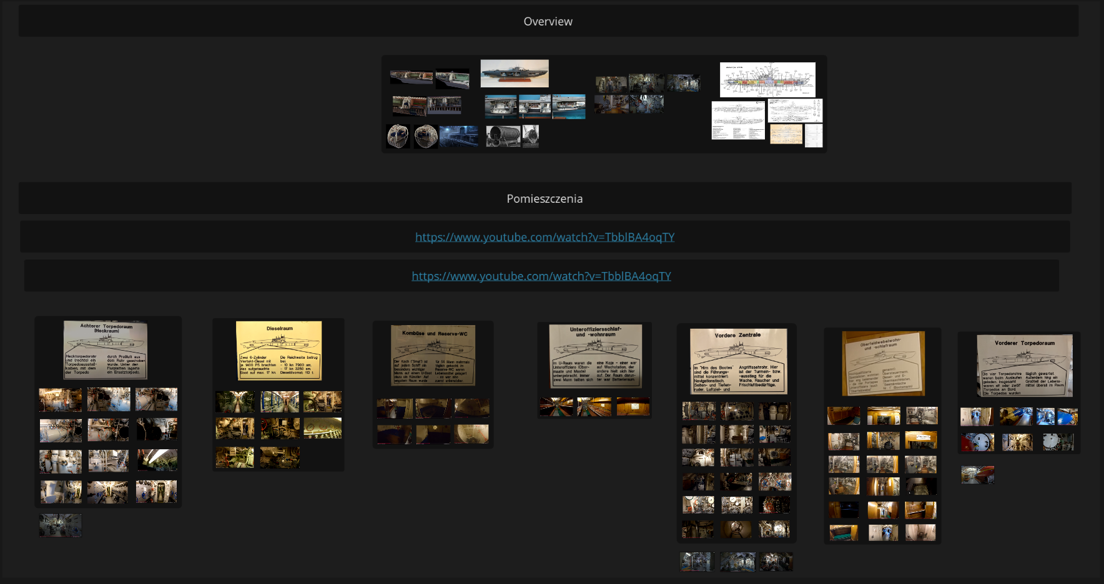Select doorway thumbnail with white sign above
The width and height of the screenshot is (1104, 584).
(x=920, y=440)
